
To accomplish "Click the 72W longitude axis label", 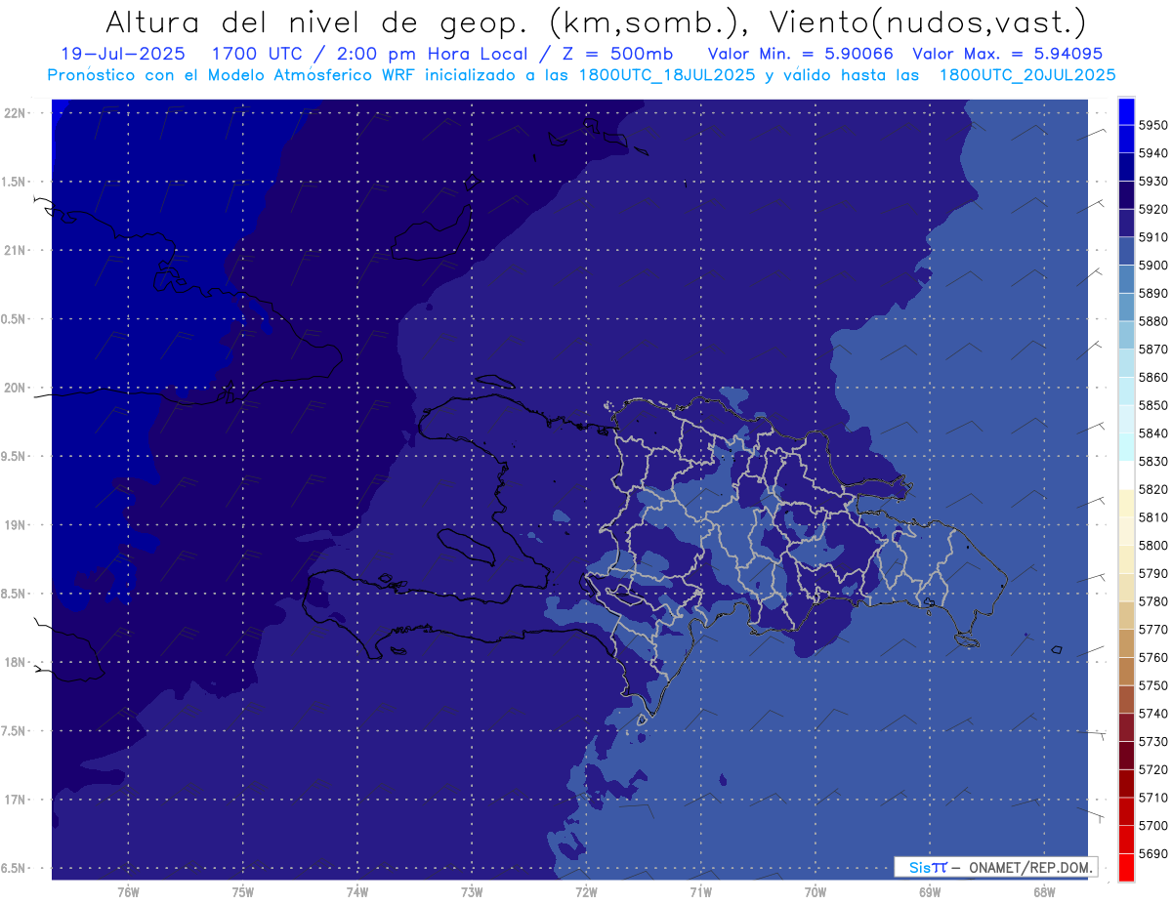I will click(586, 891).
